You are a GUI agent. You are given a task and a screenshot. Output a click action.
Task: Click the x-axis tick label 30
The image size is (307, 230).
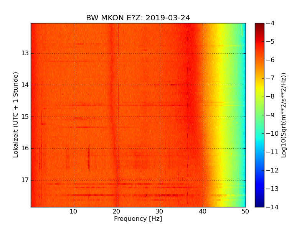pyautogui.click(x=160, y=212)
